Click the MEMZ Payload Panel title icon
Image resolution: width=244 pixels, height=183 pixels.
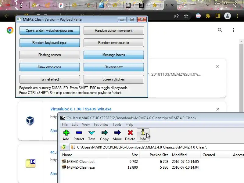click(19, 20)
